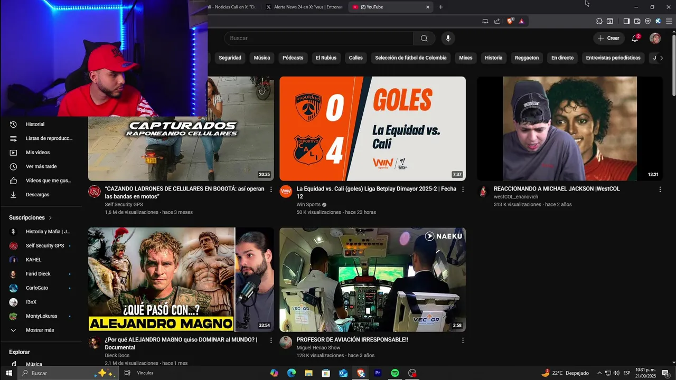The width and height of the screenshot is (676, 380).
Task: Click the YouTube search input field
Action: pos(318,38)
